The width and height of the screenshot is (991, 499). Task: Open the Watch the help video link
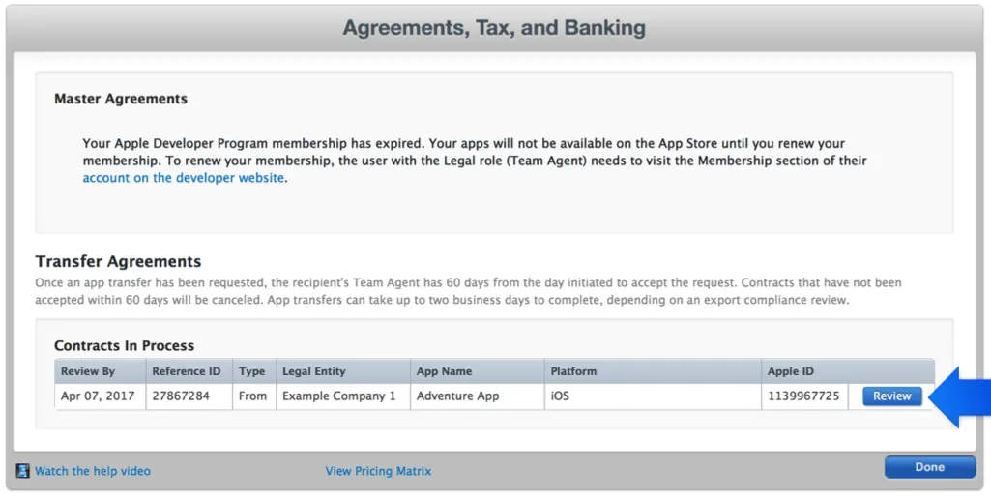92,471
